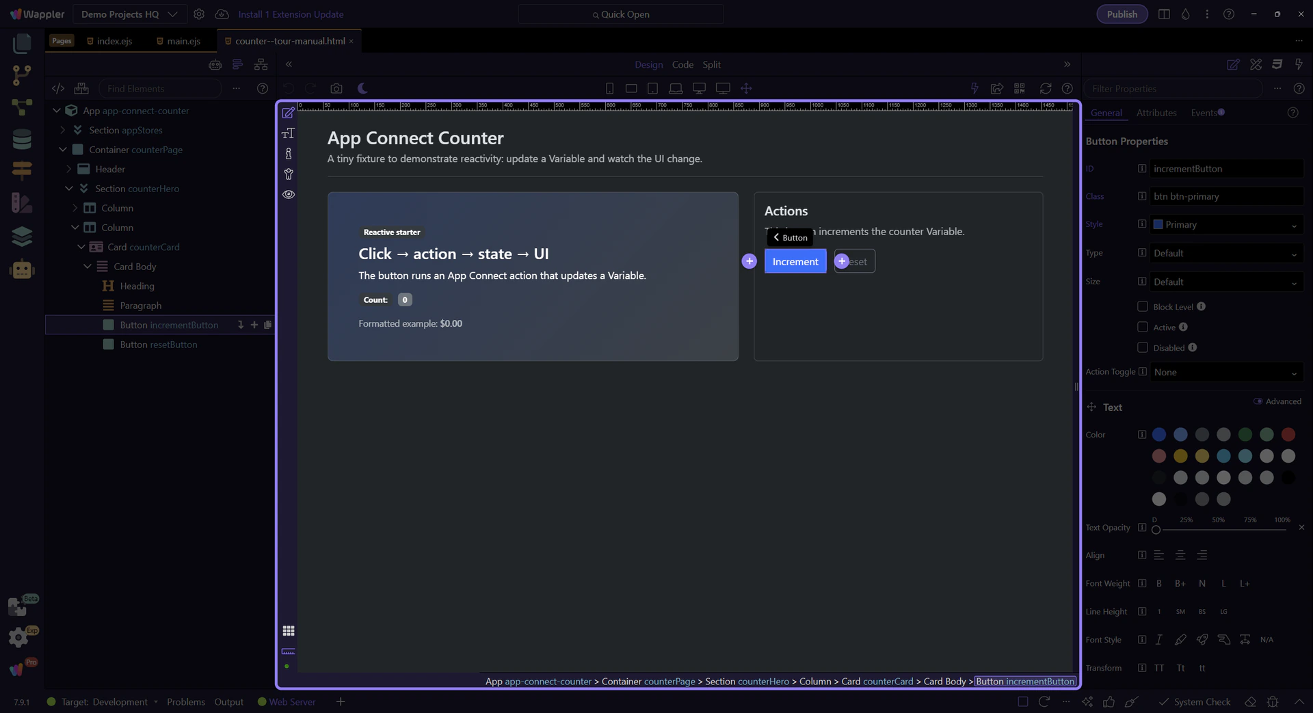The image size is (1313, 713).
Task: Open the database manager sidebar icon
Action: [x=22, y=139]
